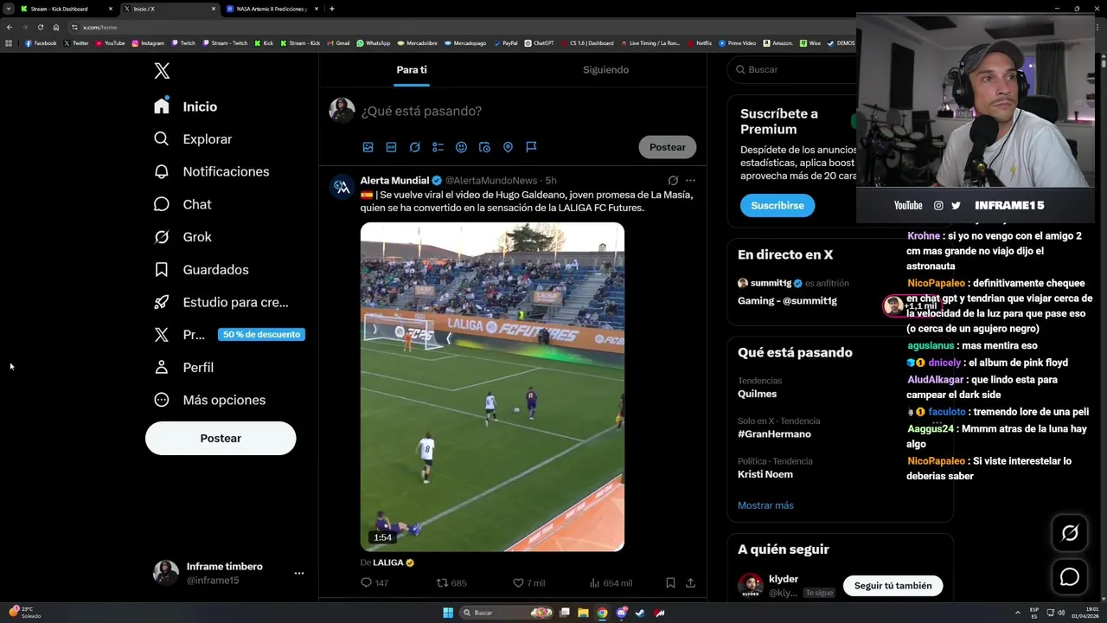Add an image to the post composer
This screenshot has width=1107, height=623.
pos(368,147)
